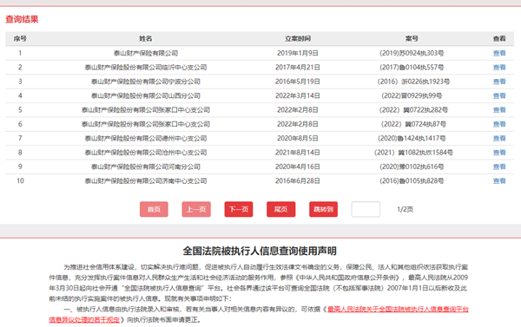521x327 pixels.
Task: Open 查看 link for 沧州中心支公司 row
Action: click(499, 153)
